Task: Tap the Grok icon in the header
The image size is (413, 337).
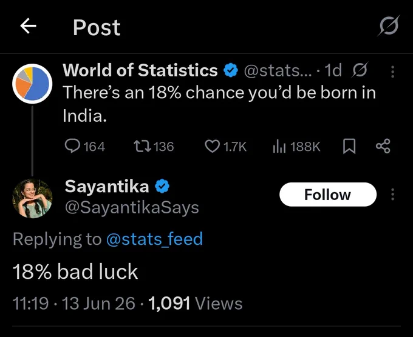Action: point(389,25)
